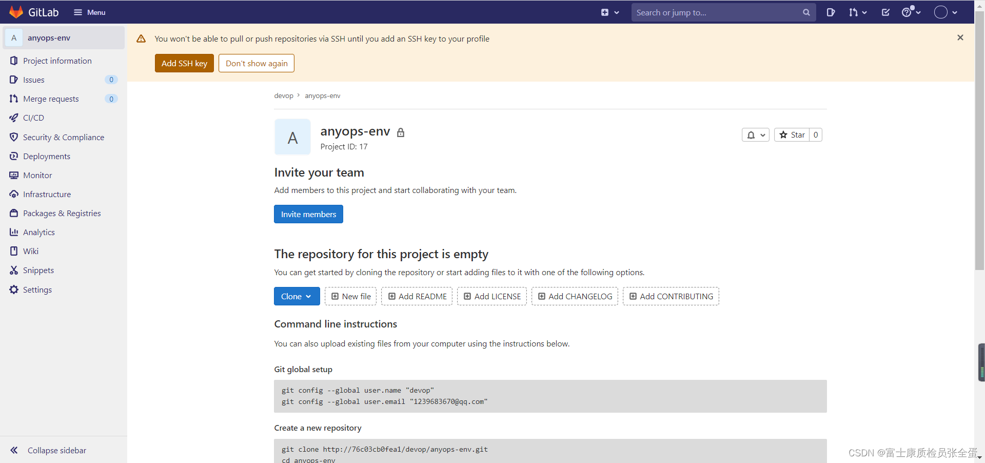
Task: Click the Settings gear icon
Action: coord(14,290)
